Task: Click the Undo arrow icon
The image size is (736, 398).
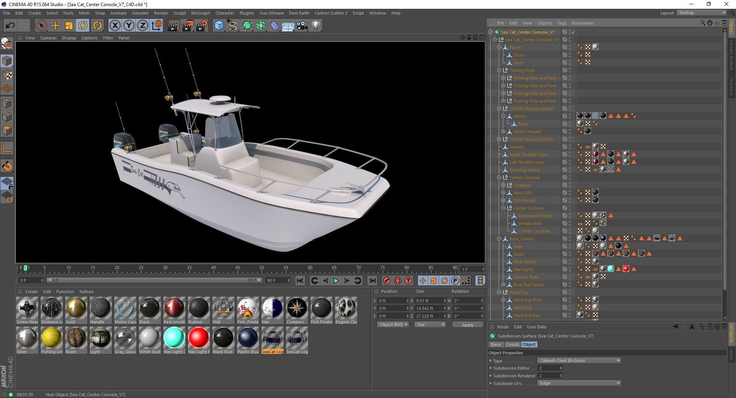Action: pos(10,26)
